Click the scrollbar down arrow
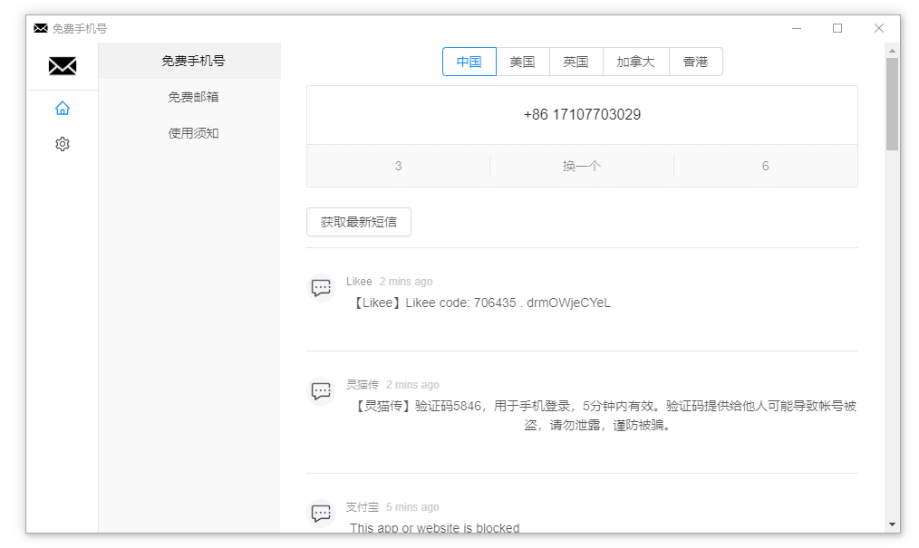The width and height of the screenshot is (919, 548). tap(892, 524)
